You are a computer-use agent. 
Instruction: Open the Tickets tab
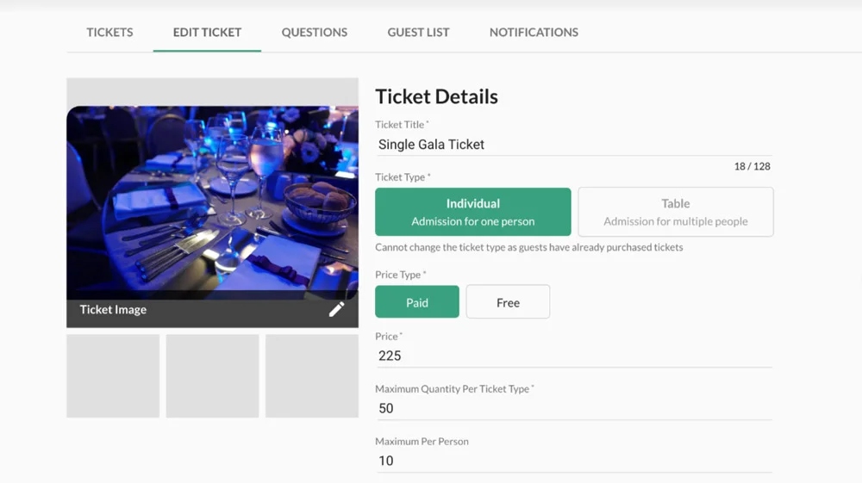pos(109,32)
